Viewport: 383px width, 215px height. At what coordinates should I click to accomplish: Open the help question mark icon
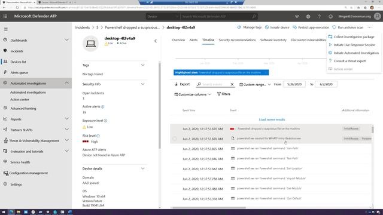(319, 16)
